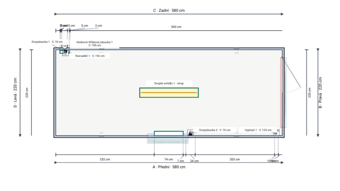
Task: Select the Vypínač 1 switch symbol
Action: (x=276, y=132)
